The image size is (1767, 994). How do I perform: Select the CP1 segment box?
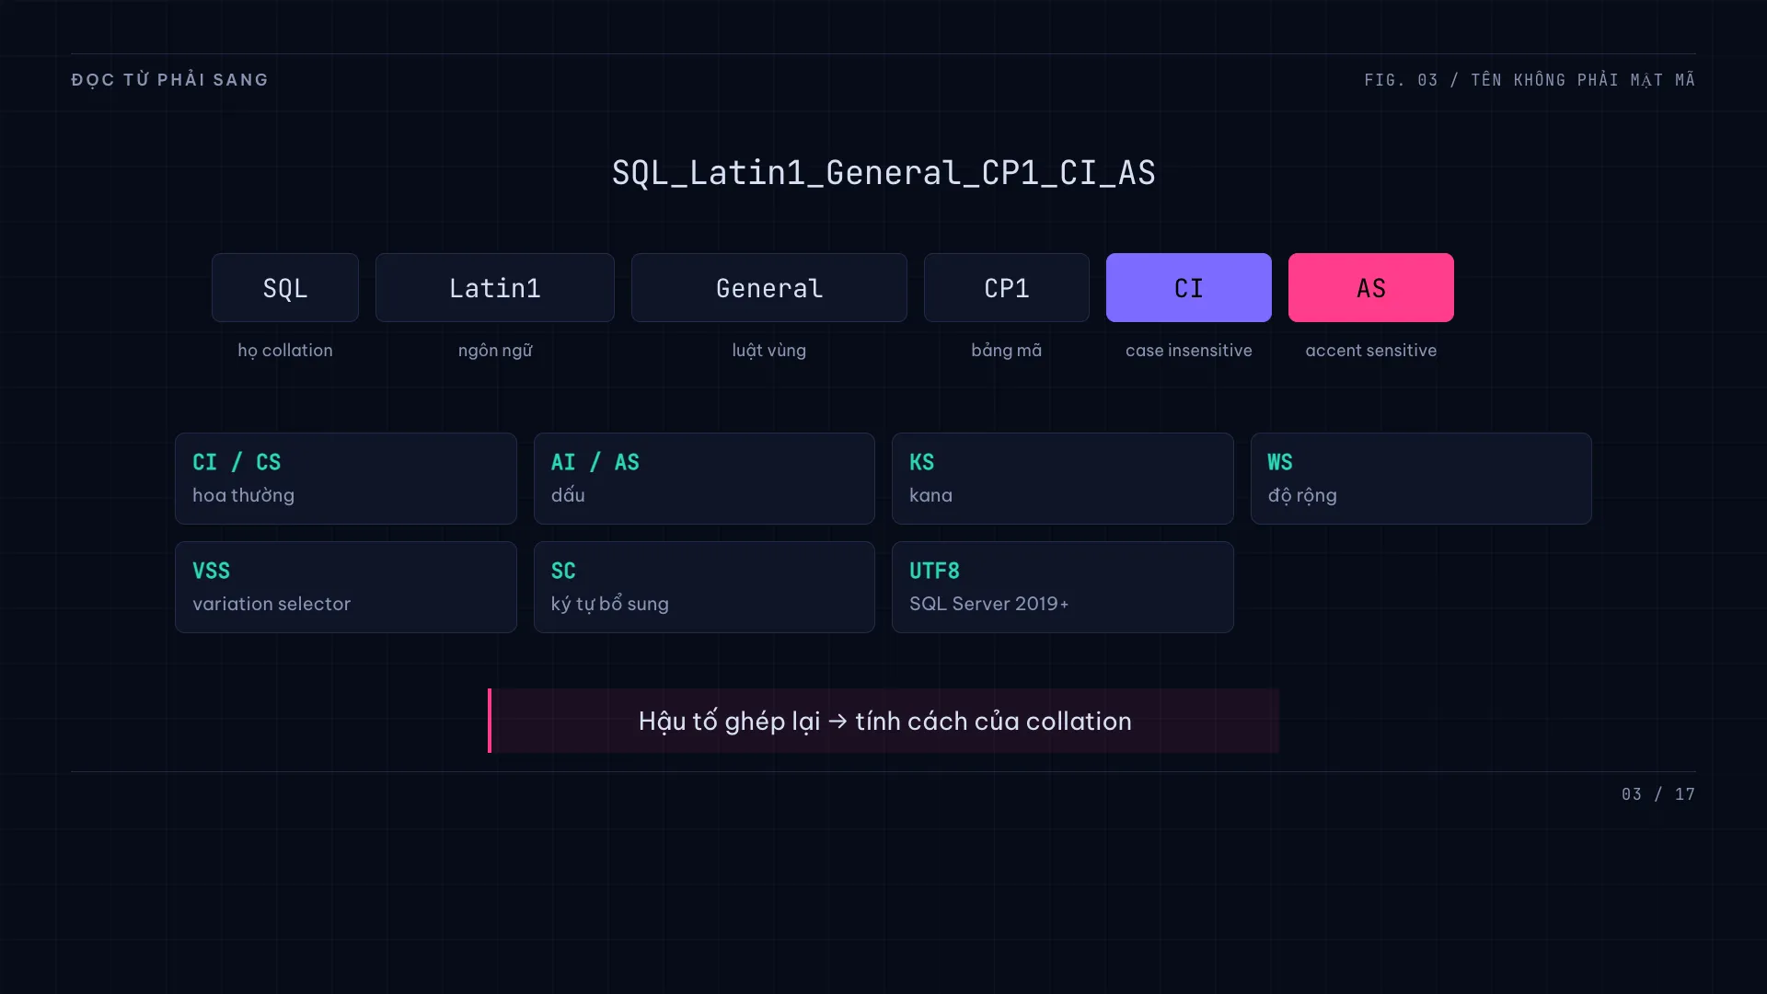pyautogui.click(x=1007, y=287)
